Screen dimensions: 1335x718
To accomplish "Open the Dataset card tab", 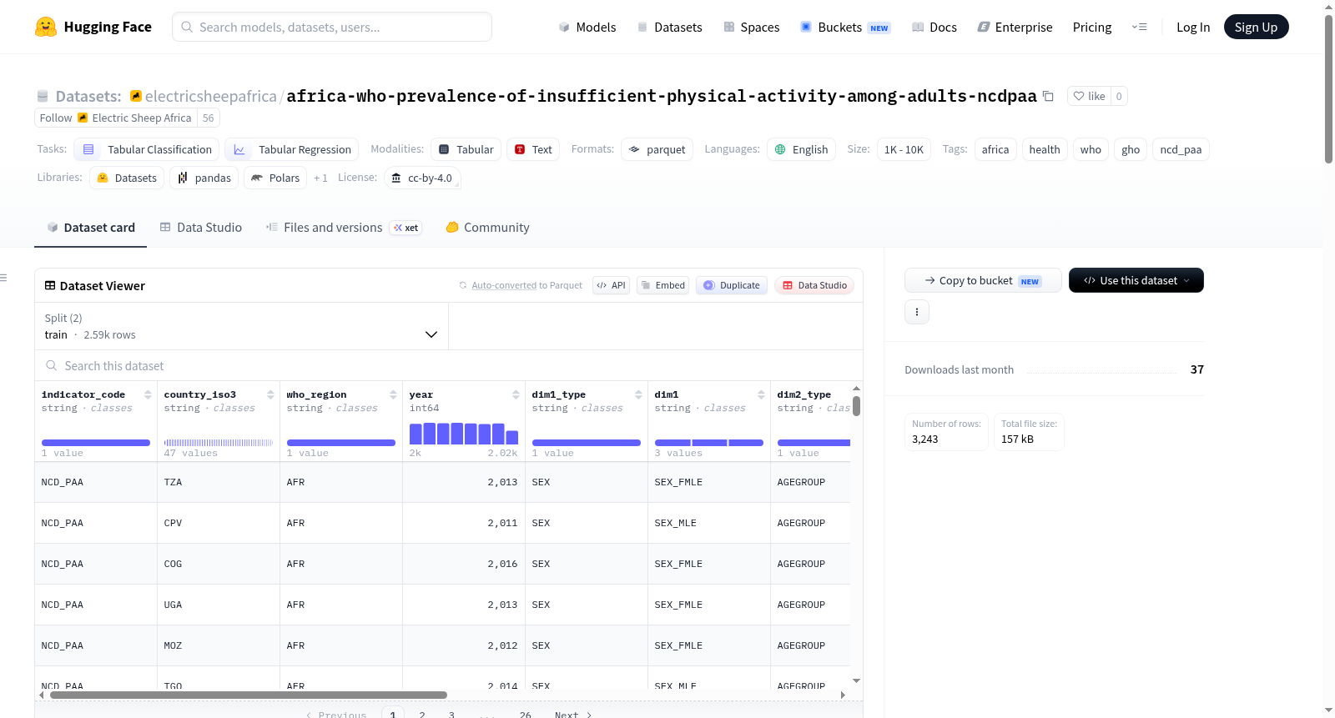I will 90,227.
